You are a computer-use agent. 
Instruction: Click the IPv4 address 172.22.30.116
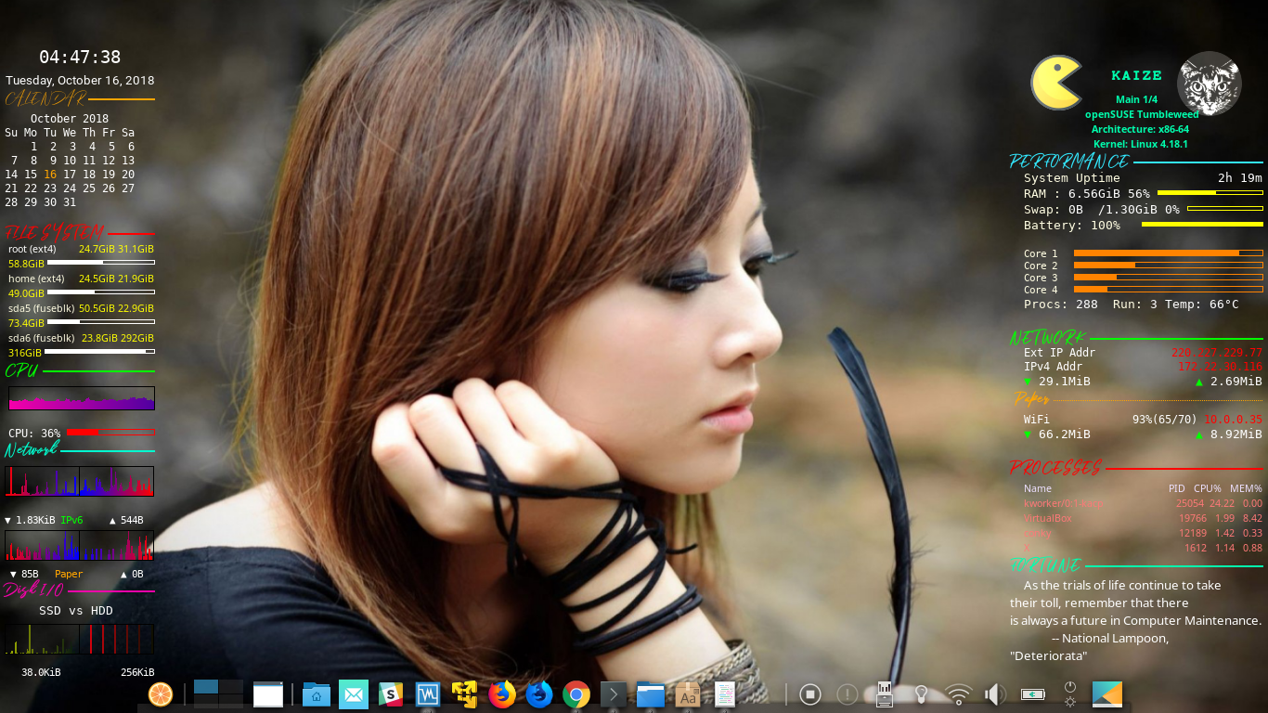[1220, 367]
